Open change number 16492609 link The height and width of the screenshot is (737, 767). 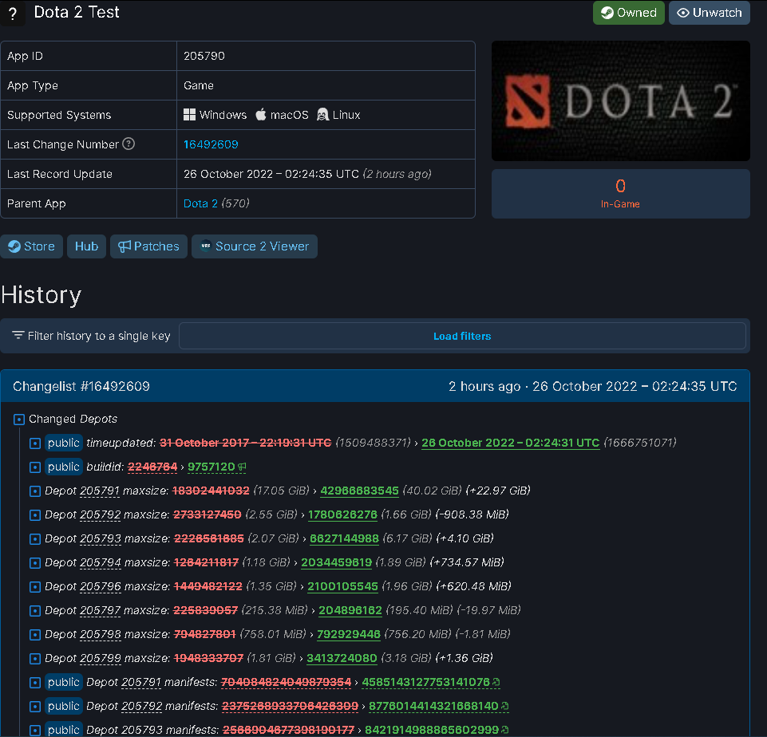tap(211, 144)
